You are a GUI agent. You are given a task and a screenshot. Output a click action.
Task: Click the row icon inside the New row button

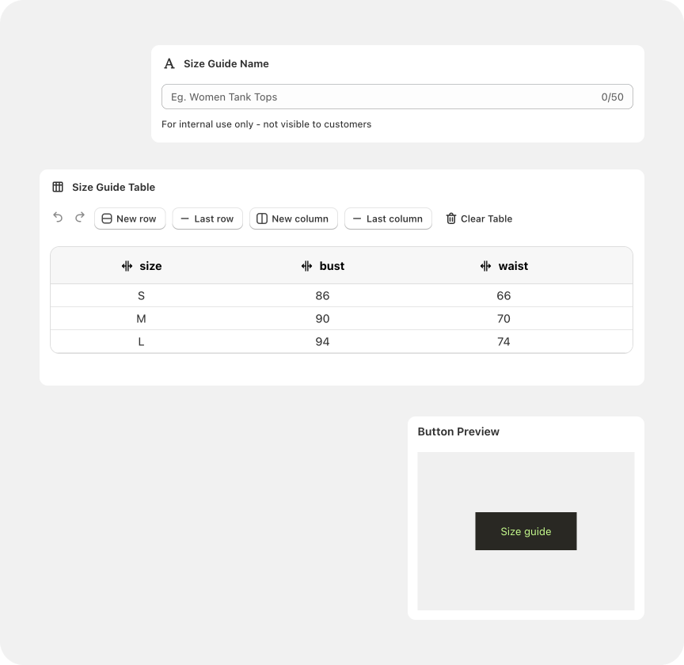[108, 218]
